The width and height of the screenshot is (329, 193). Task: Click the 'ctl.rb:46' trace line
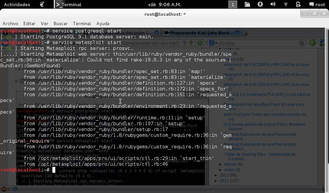[96, 164]
